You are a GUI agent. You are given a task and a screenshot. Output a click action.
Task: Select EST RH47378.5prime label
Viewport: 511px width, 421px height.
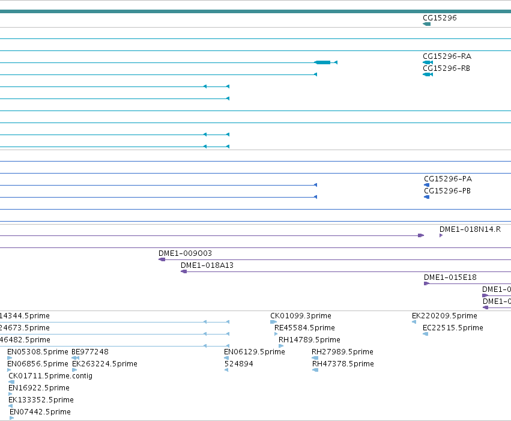[x=343, y=365]
